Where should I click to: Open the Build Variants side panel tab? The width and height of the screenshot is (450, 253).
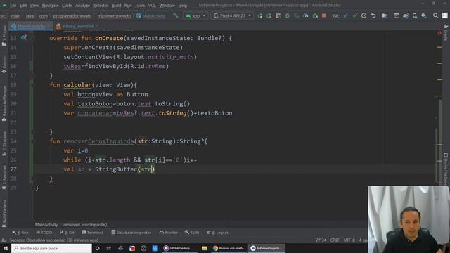pos(4,214)
